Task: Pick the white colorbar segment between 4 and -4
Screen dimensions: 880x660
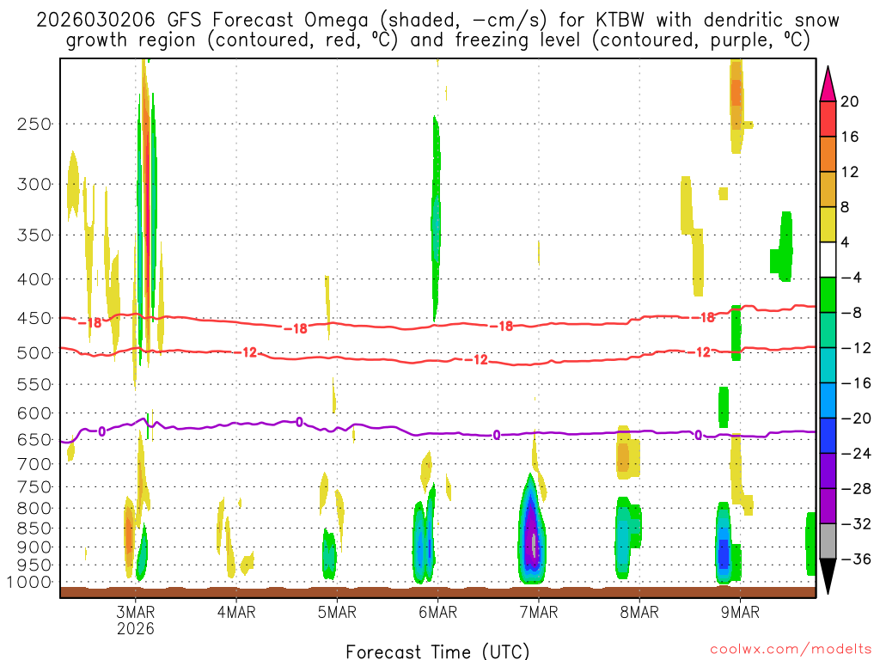Action: [828, 260]
